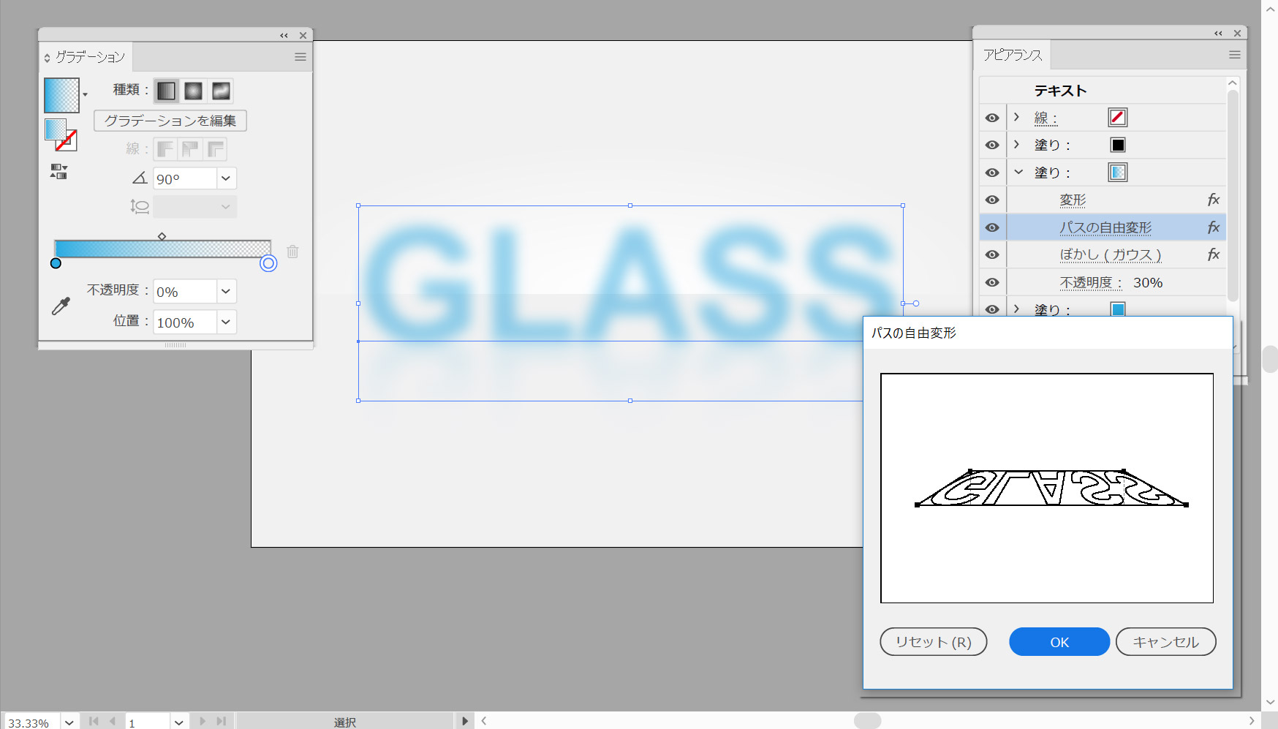Open the 不透明度 opacity dropdown

coord(226,291)
